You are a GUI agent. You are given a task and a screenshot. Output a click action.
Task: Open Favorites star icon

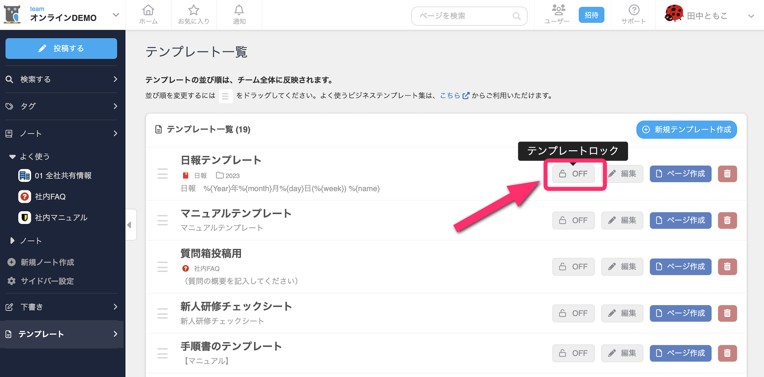(x=194, y=15)
